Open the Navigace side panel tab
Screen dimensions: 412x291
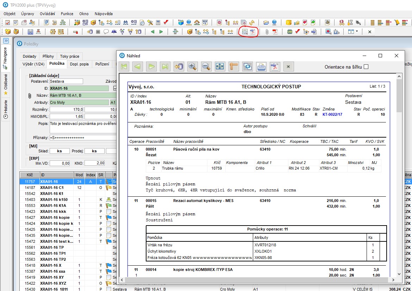[5, 58]
